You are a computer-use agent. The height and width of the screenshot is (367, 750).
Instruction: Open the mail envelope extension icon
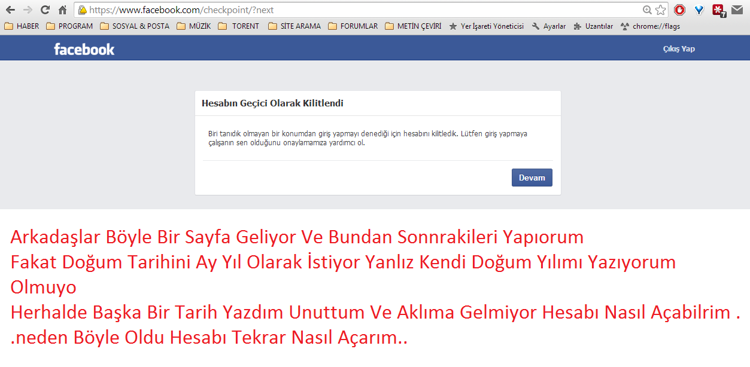tap(737, 10)
